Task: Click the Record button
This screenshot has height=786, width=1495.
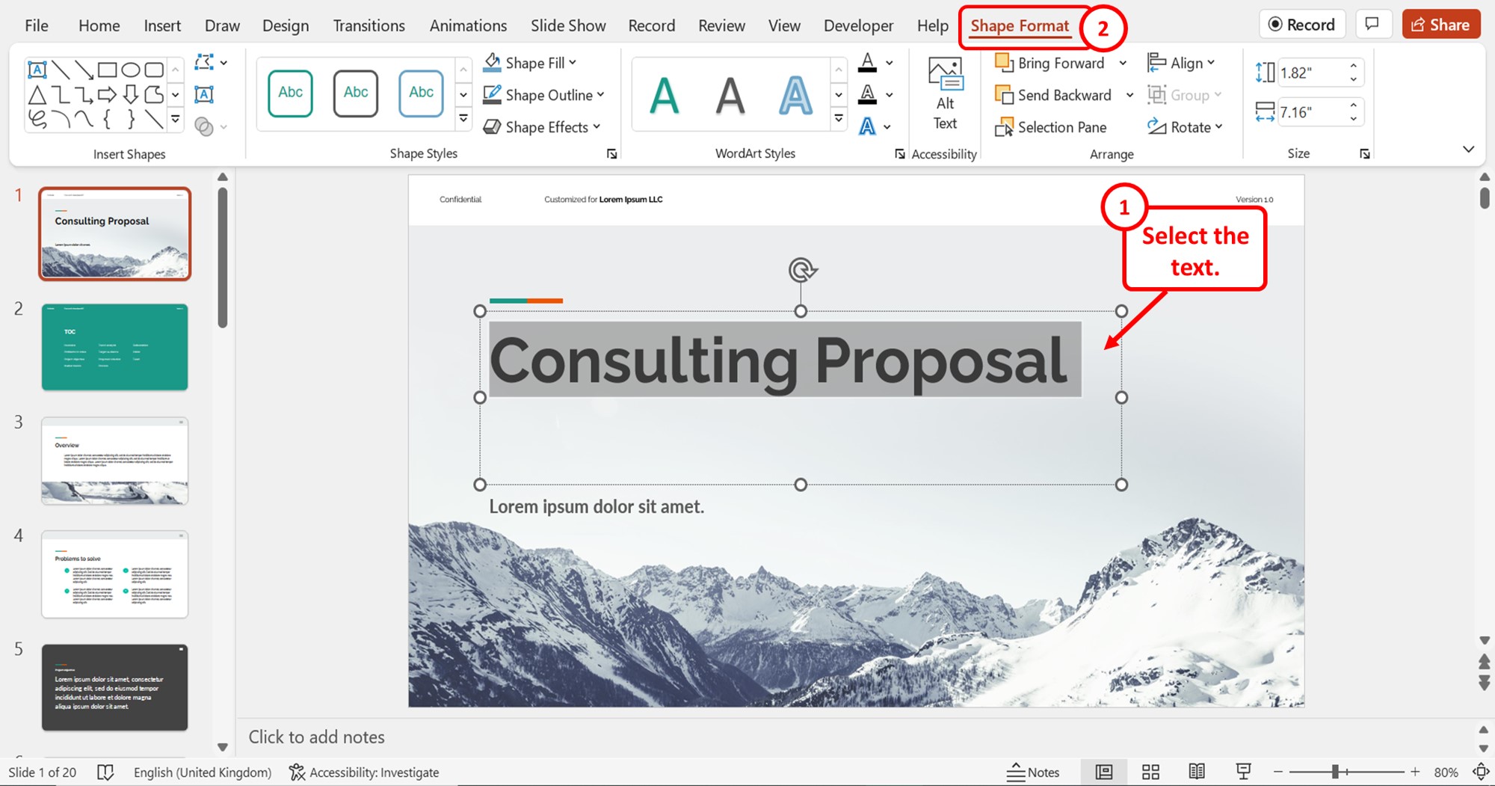Action: click(x=1302, y=23)
